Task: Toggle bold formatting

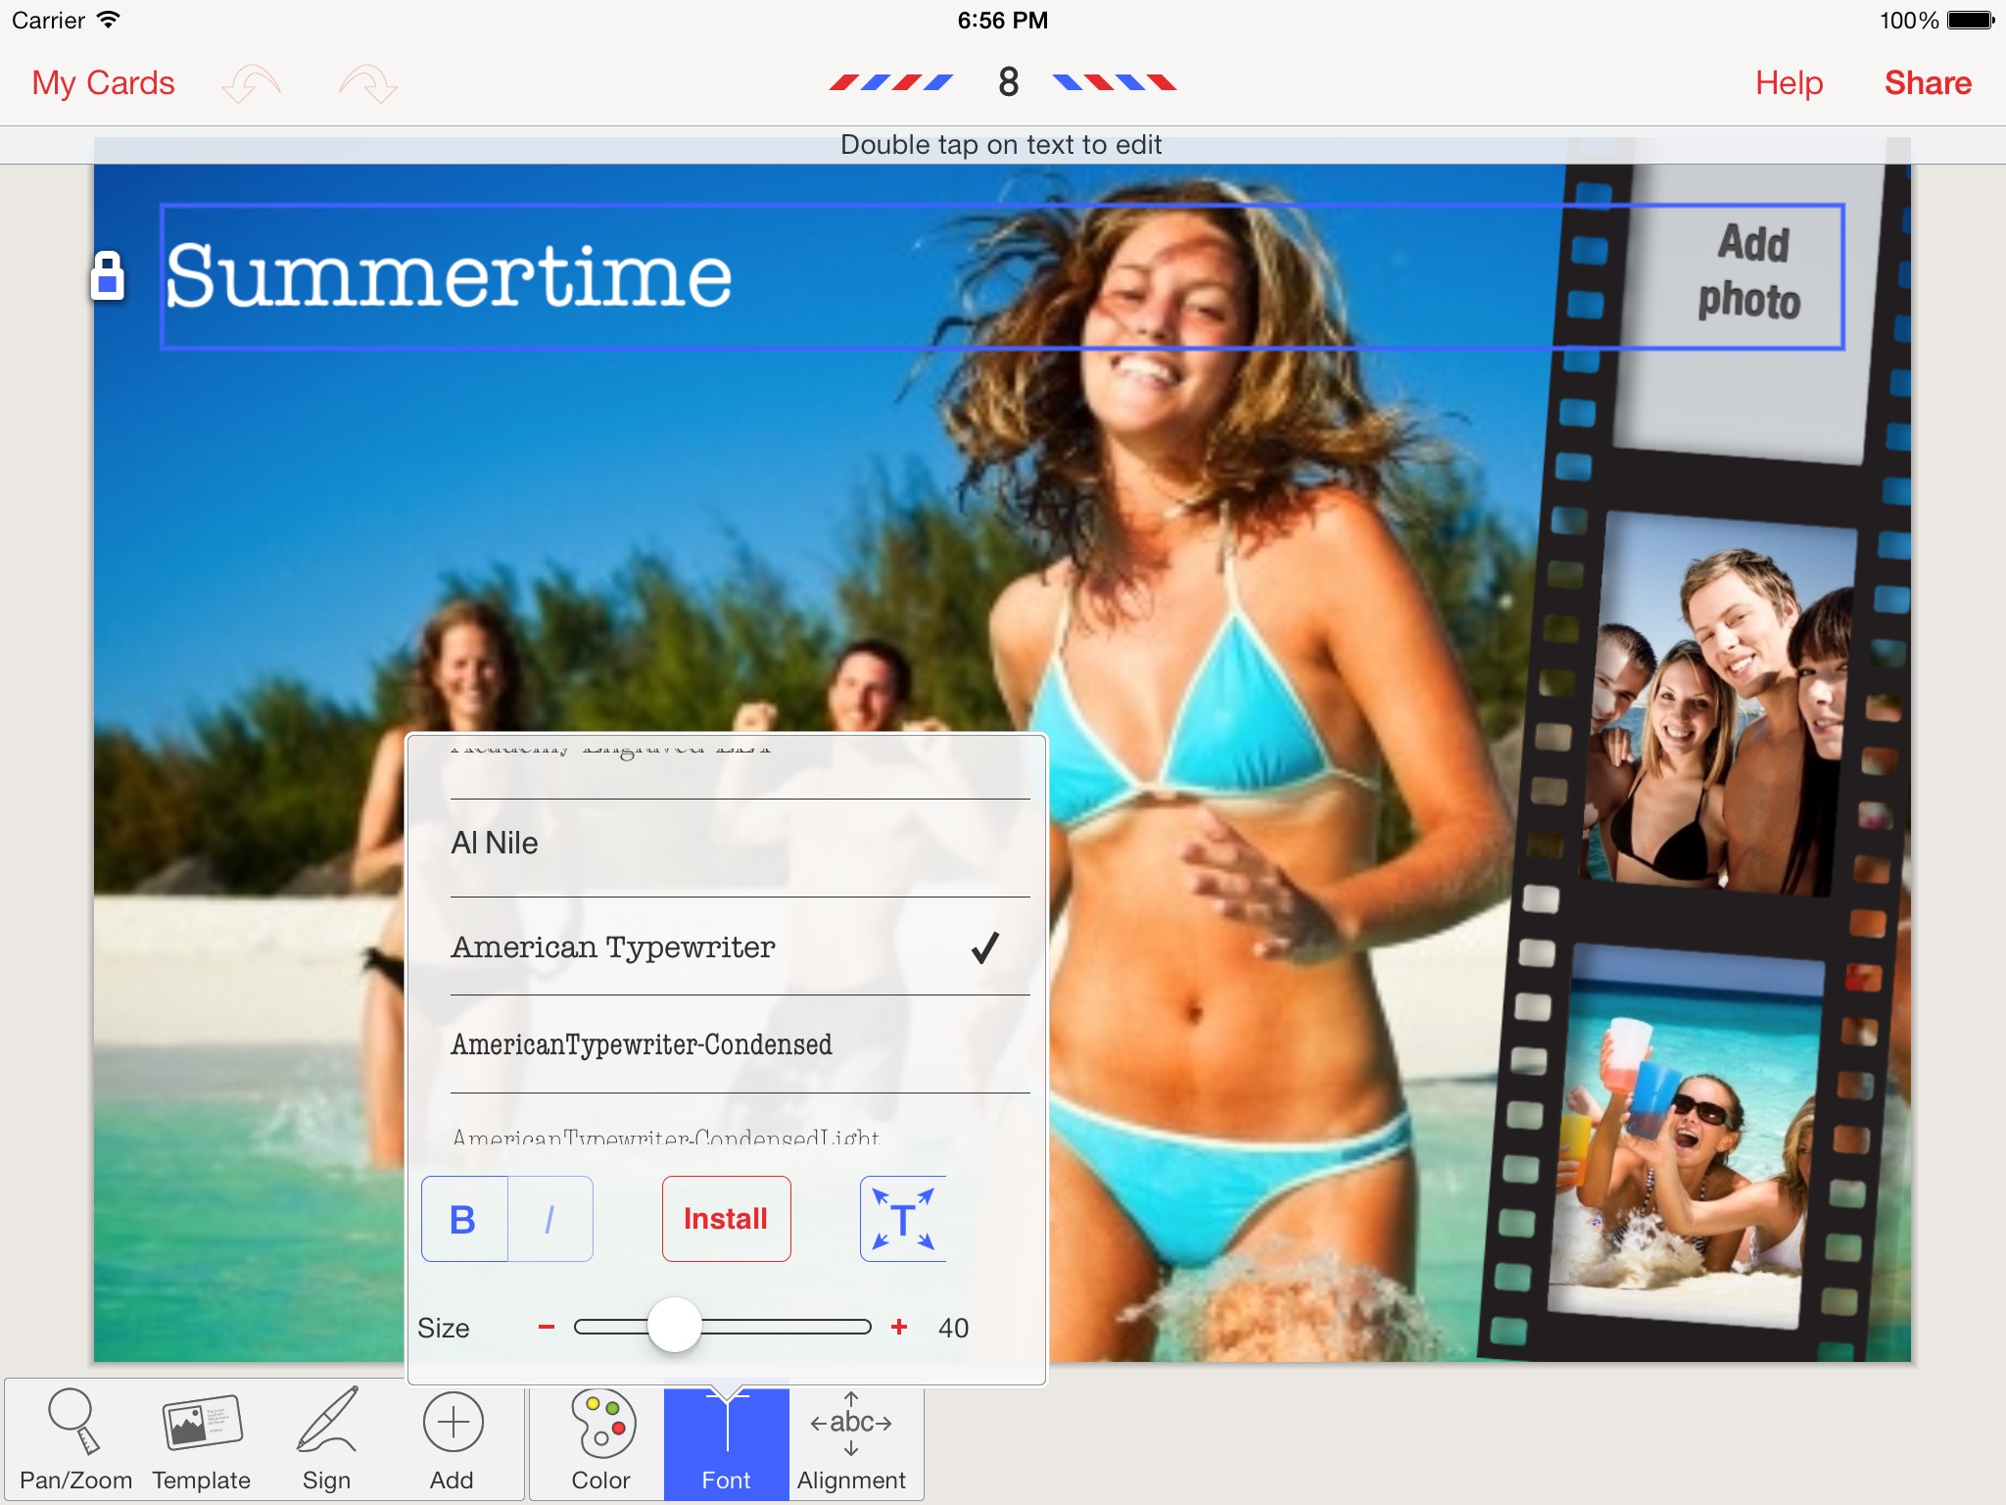Action: click(463, 1219)
